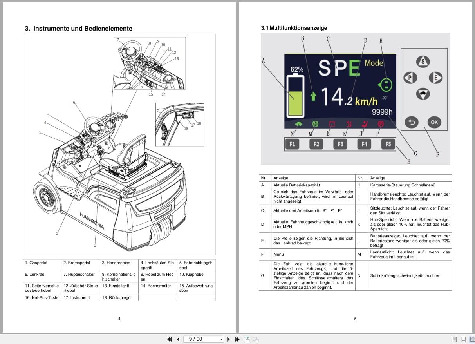Image resolution: width=475 pixels, height=344 pixels.
Task: Click the cell 'Karosserie-Steuerung Schnellmenü'
Action: (x=410, y=185)
